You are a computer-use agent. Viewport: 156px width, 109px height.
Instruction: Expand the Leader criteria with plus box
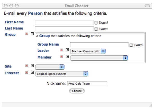tap(67, 50)
